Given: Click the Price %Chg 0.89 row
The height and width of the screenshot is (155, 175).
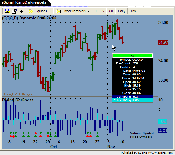Looking at the screenshot, I should tap(133, 100).
